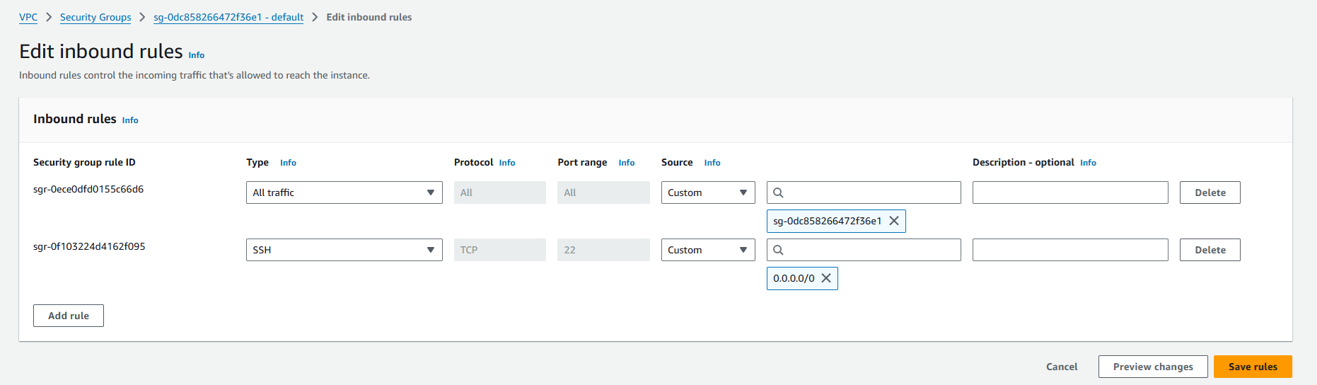The width and height of the screenshot is (1317, 385).
Task: Open the Security Groups breadcrumb link
Action: [x=95, y=17]
